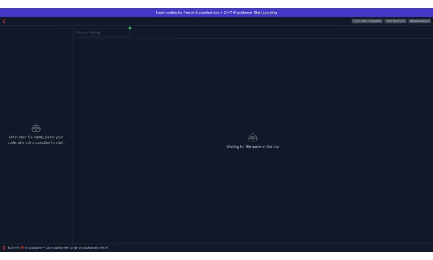Viewport: 433px width, 260px height.
Task: Click the footer text 'Built with ... at codedamn'
Action: point(58,247)
